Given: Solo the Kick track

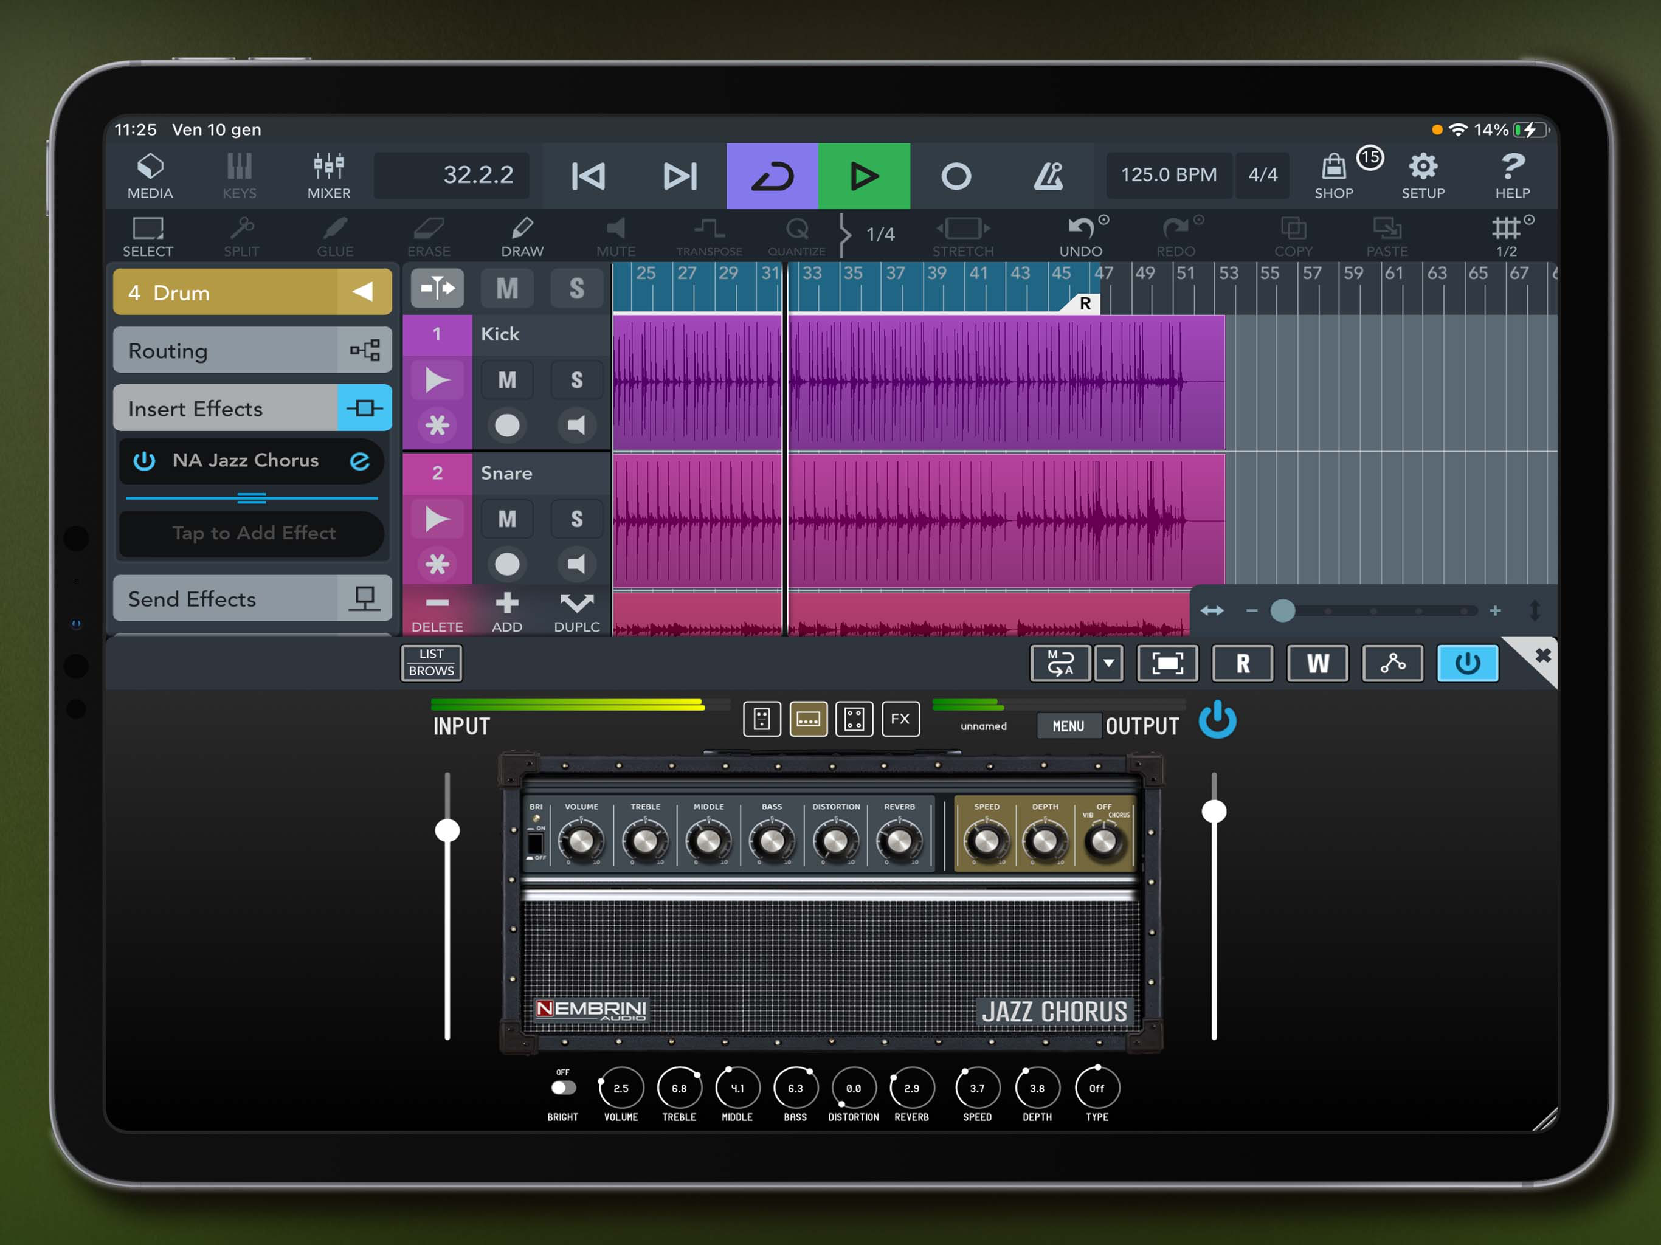Looking at the screenshot, I should point(576,380).
